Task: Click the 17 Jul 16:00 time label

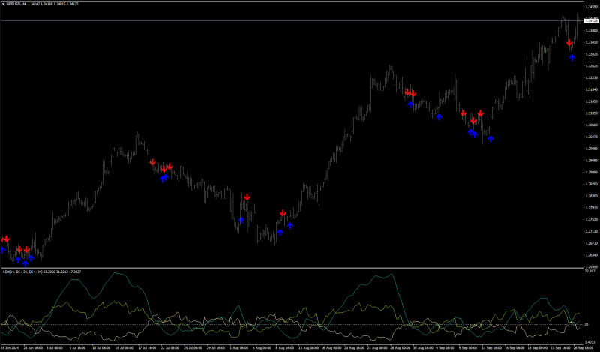Action: coord(147,347)
